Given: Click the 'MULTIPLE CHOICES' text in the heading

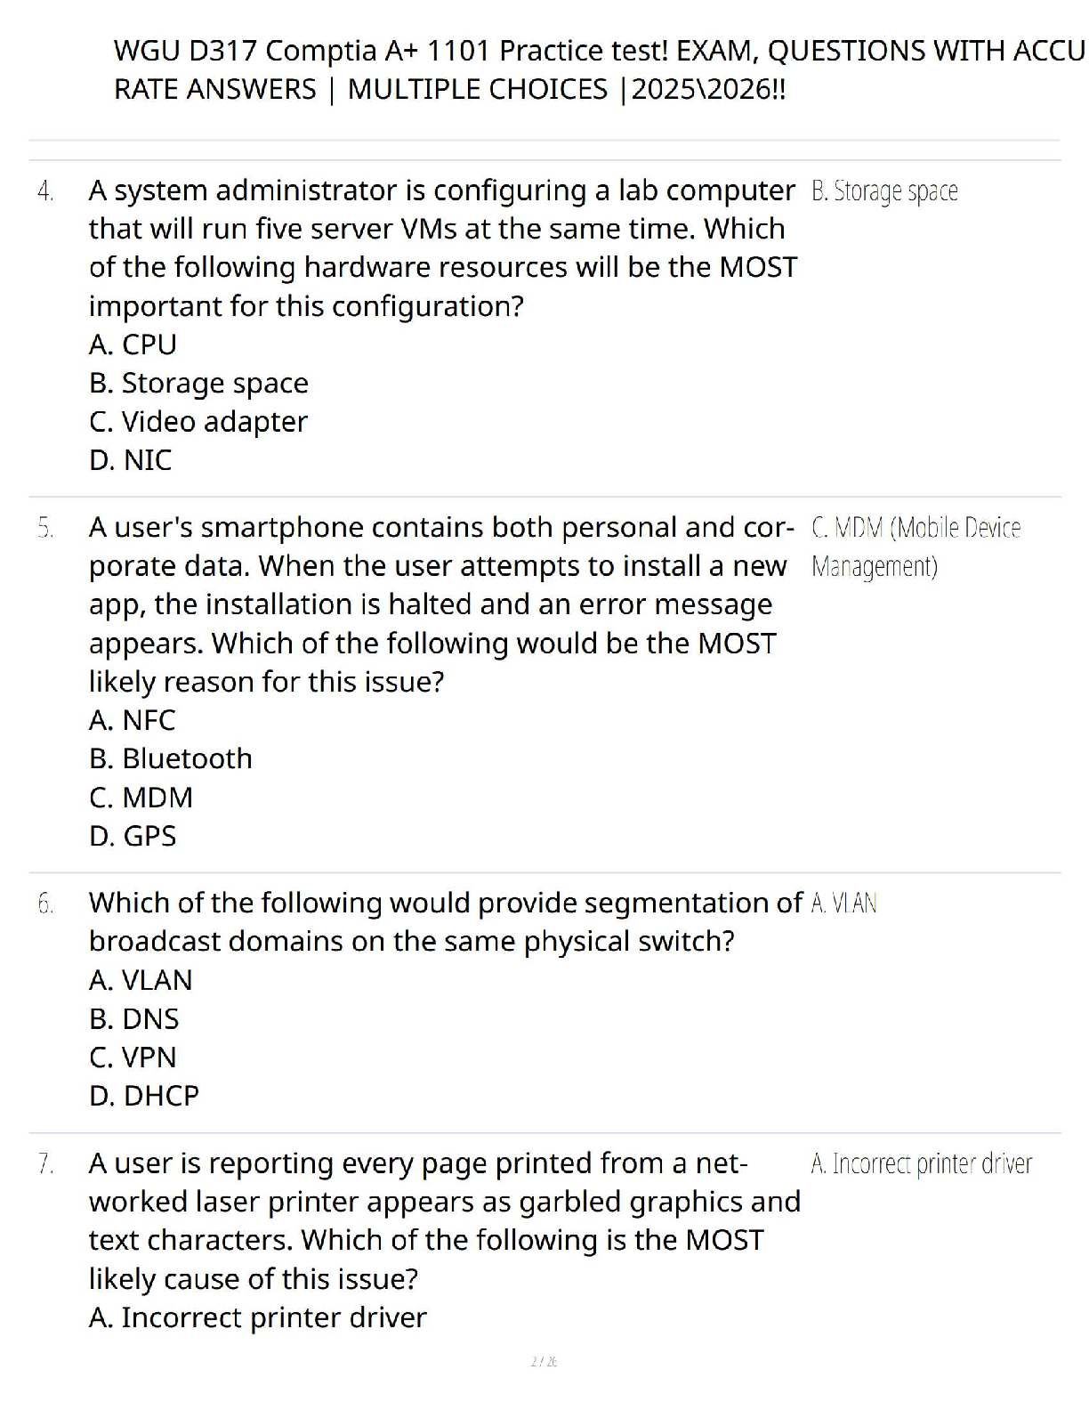Looking at the screenshot, I should [x=477, y=90].
